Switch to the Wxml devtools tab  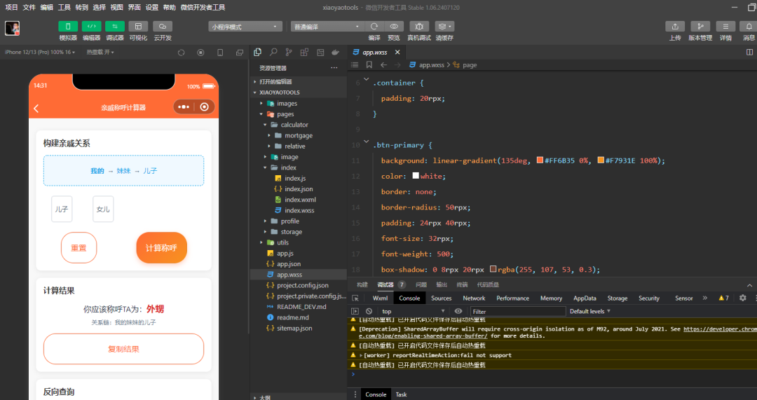(x=380, y=298)
